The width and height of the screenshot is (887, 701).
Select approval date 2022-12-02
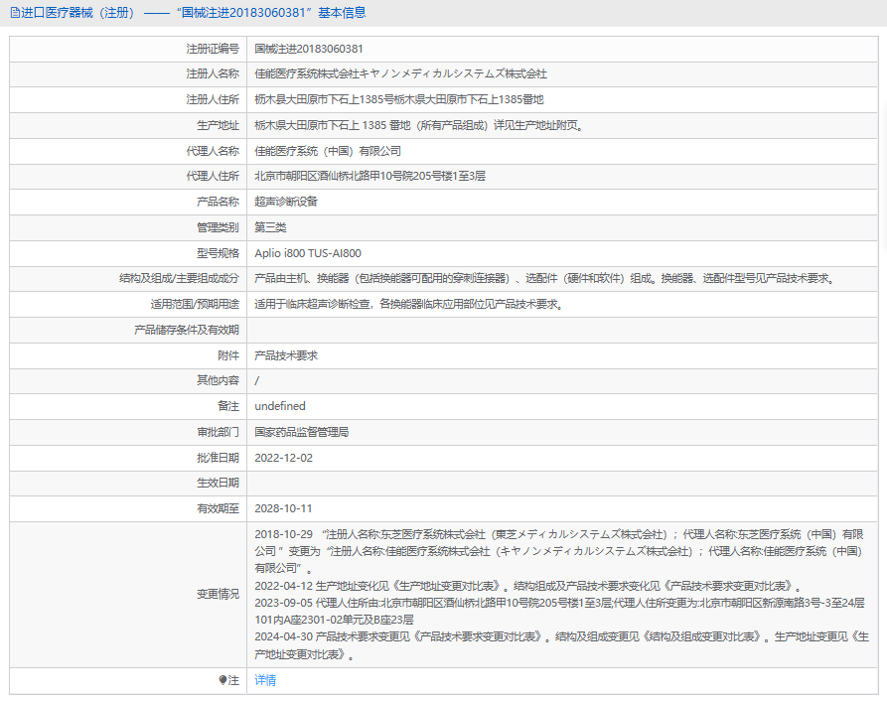[283, 458]
